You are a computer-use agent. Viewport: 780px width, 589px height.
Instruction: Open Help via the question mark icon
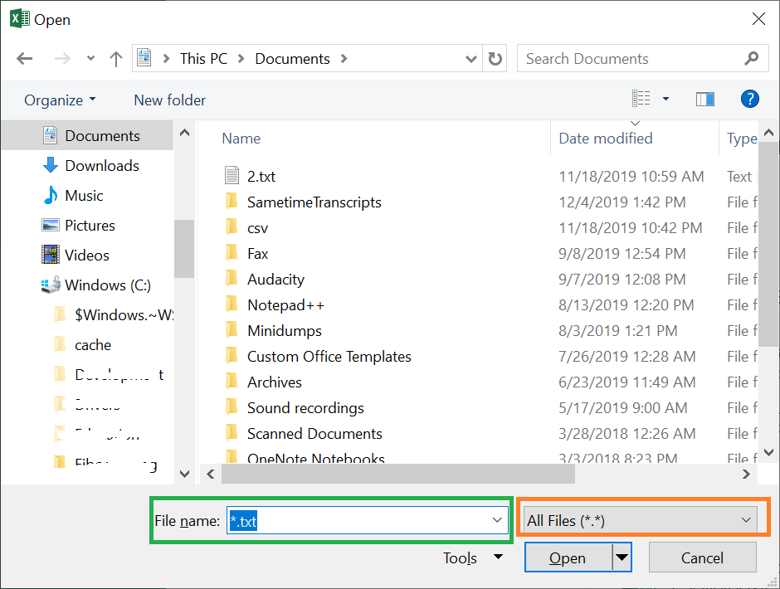749,99
